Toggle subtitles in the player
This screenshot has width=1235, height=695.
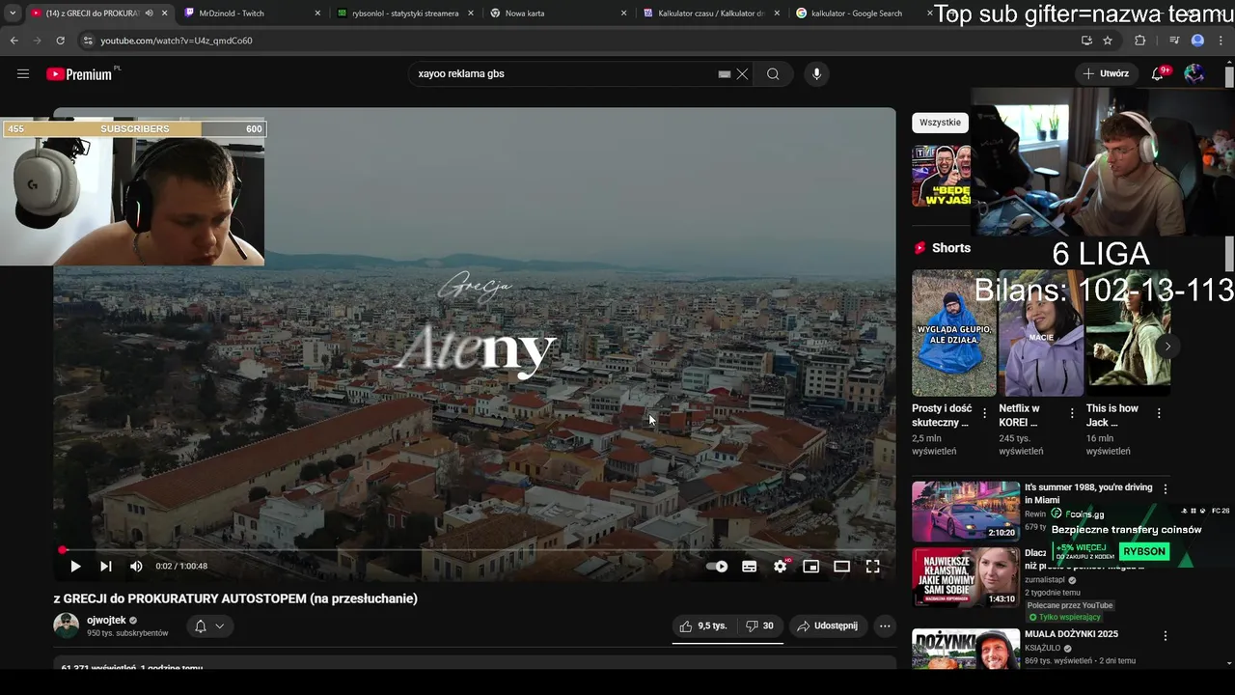point(749,567)
